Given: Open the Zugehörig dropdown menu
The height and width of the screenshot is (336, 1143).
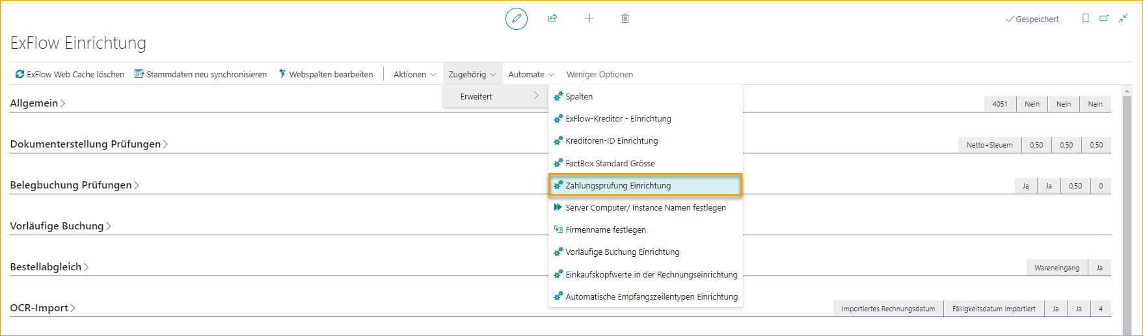Looking at the screenshot, I should coord(472,74).
